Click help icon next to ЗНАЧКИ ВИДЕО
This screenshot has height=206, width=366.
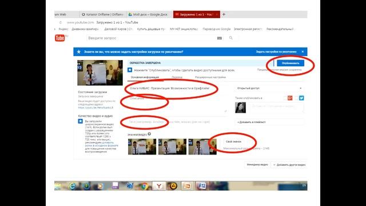[x=149, y=134]
